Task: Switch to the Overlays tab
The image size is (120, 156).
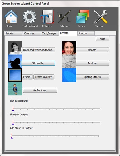Action: coord(32,33)
